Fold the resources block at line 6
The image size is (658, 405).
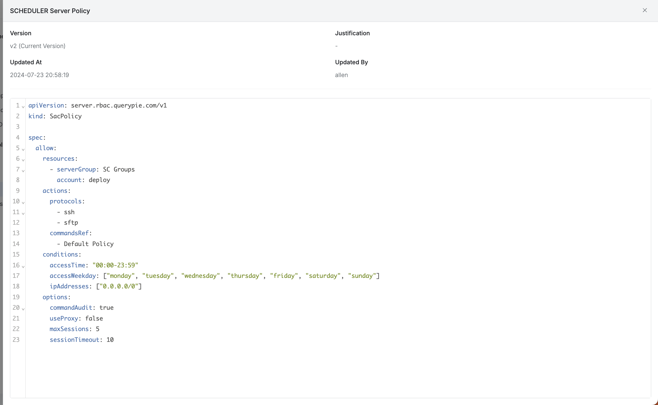pyautogui.click(x=23, y=160)
